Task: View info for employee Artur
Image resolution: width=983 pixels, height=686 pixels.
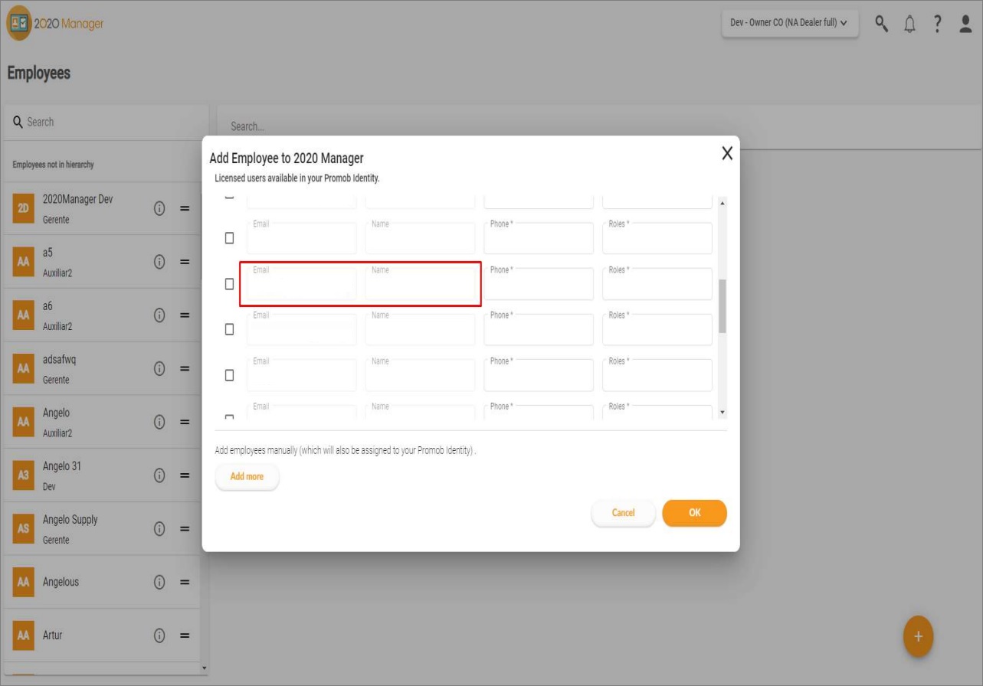Action: [160, 635]
